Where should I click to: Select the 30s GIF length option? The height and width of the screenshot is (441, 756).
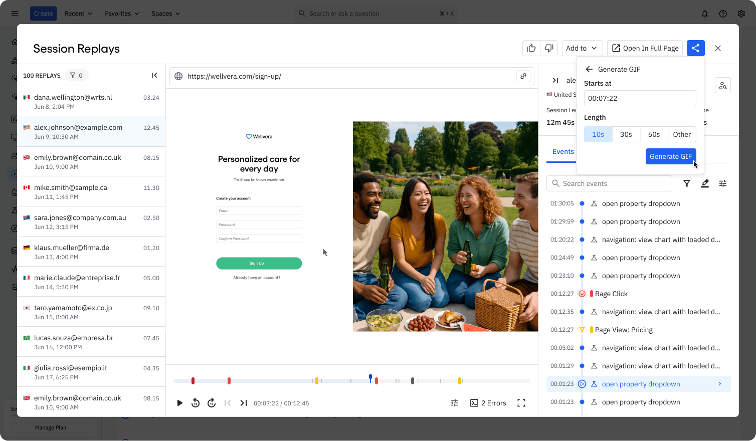click(x=626, y=134)
